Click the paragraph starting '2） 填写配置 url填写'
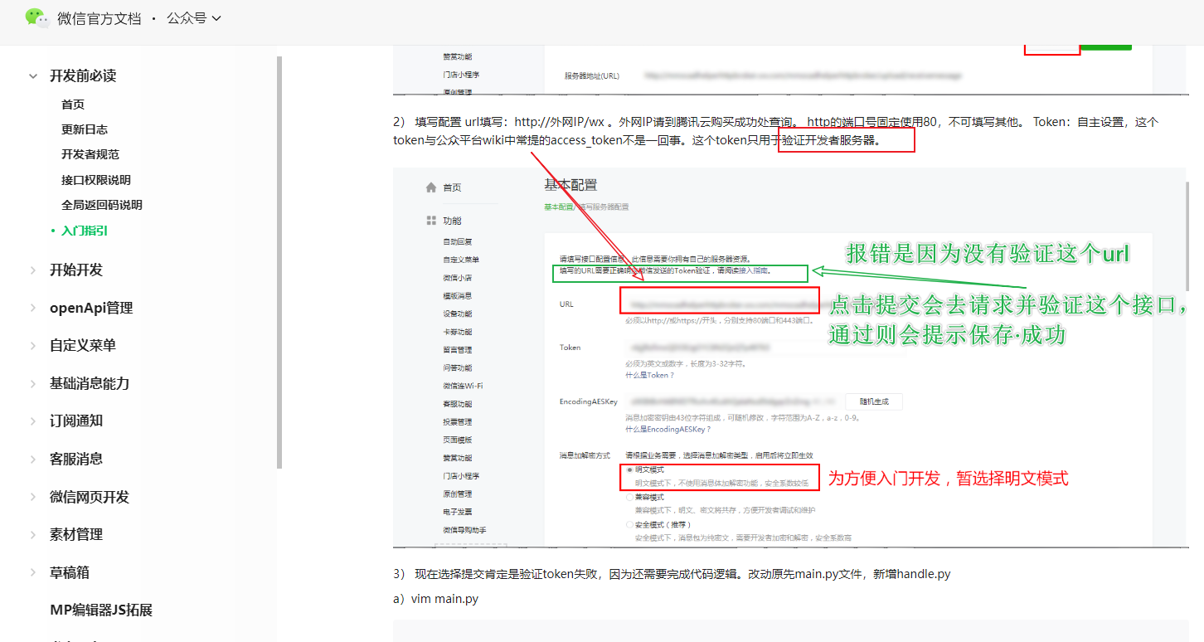 (775, 131)
